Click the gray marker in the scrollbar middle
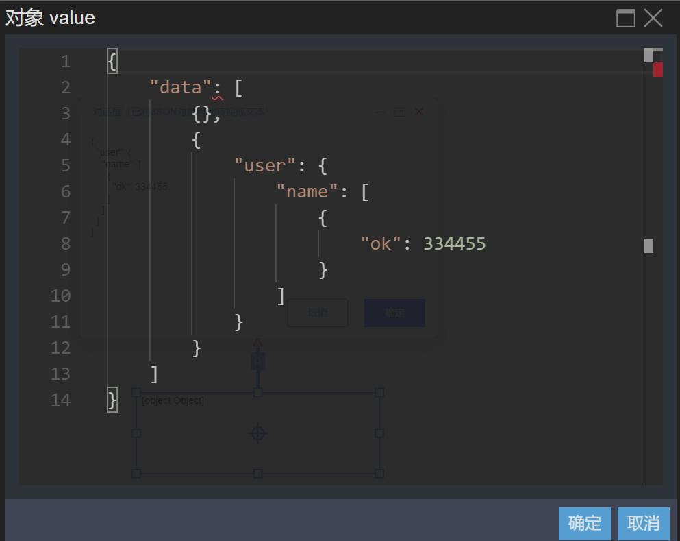 click(648, 245)
